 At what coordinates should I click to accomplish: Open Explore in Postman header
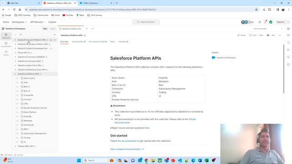click(x=52, y=22)
